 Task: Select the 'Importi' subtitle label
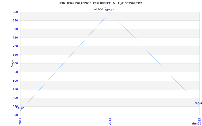tap(101, 9)
